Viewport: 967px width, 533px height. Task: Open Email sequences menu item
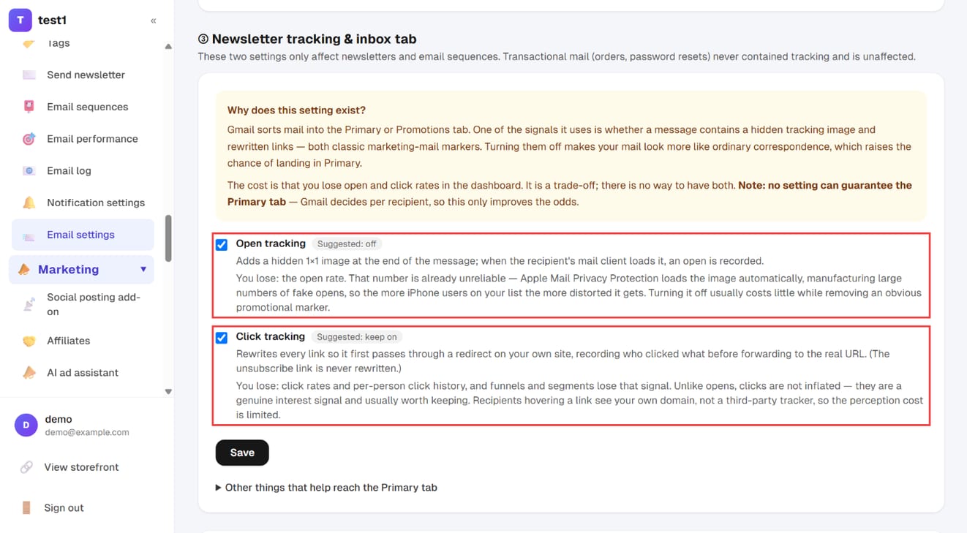[83, 107]
